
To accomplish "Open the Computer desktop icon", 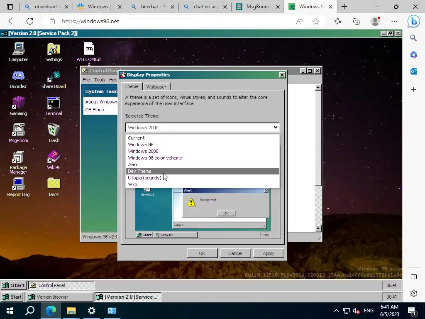I will tap(18, 52).
